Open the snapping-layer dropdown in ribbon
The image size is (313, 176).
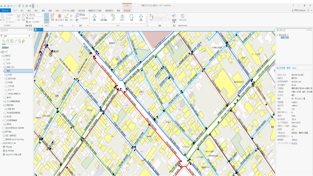34,15
